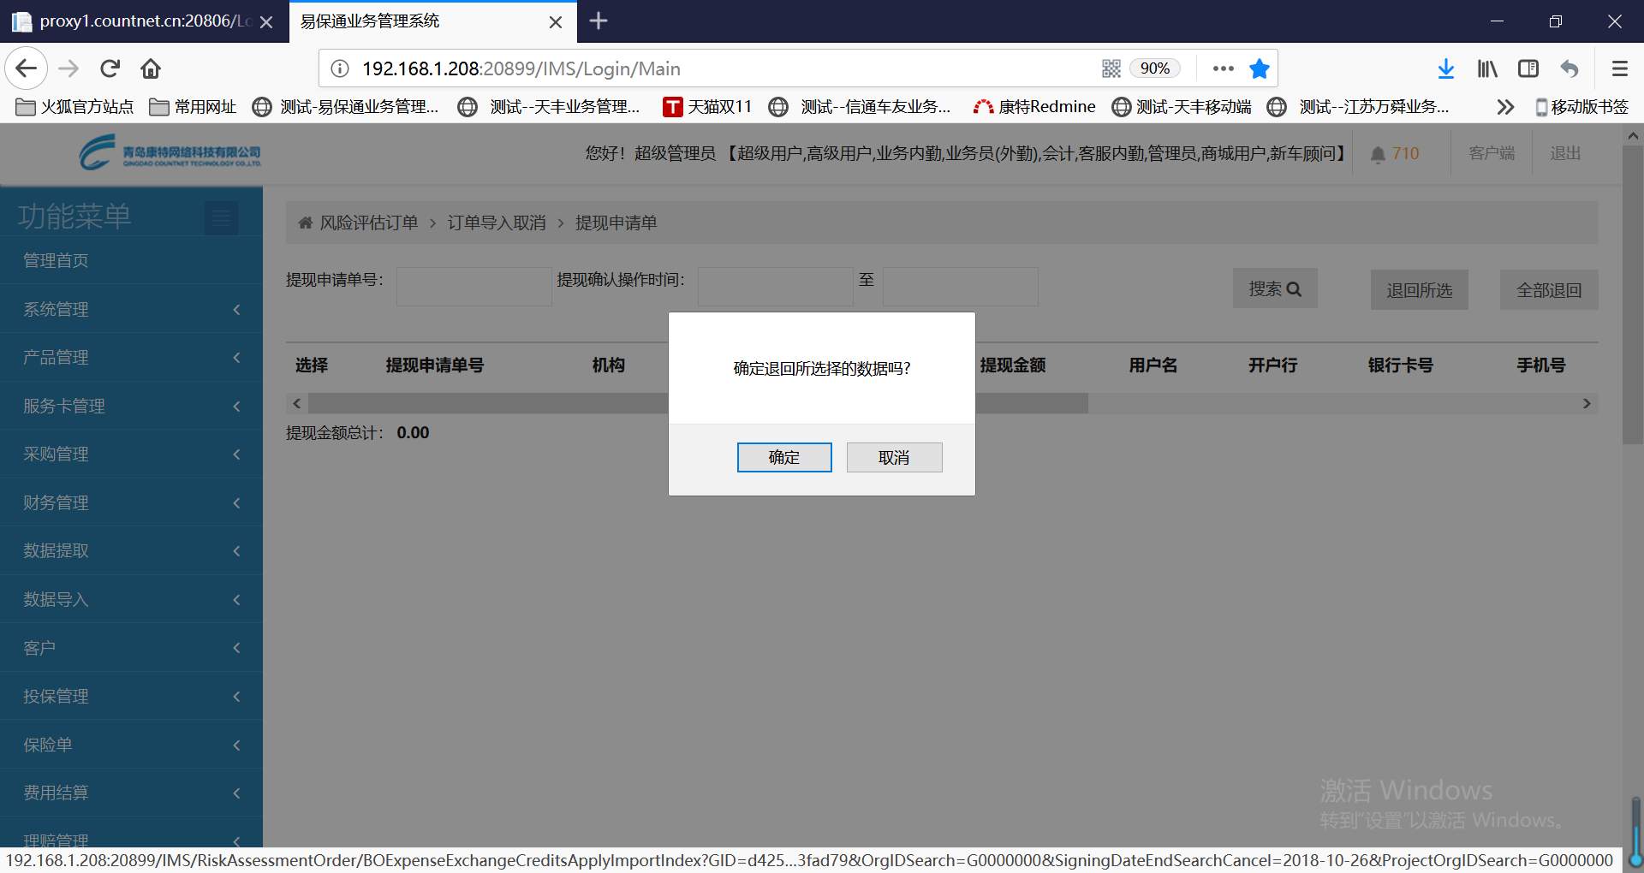Image resolution: width=1644 pixels, height=873 pixels.
Task: Focus the end date field after 至
Action: click(x=961, y=287)
